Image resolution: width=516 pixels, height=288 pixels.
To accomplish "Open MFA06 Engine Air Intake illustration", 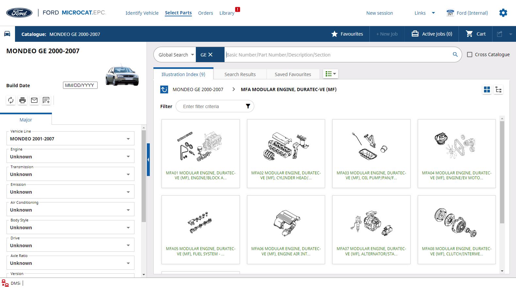I will [x=286, y=230].
